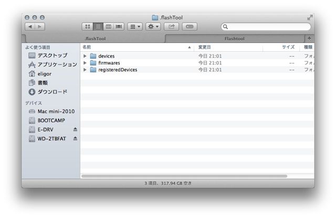This screenshot has width=336, height=218.
Task: Close the window with the first titlebar button
Action: pos(27,17)
